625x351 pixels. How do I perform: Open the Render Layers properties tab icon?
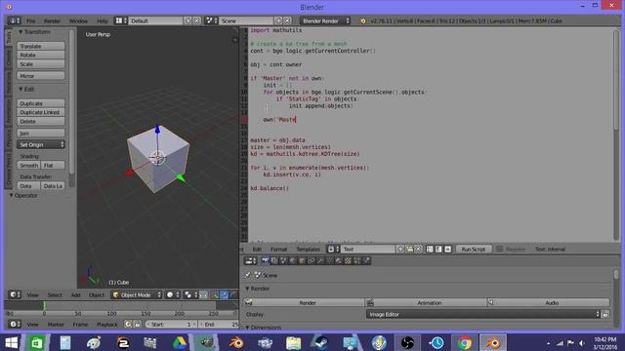pyautogui.click(x=274, y=260)
